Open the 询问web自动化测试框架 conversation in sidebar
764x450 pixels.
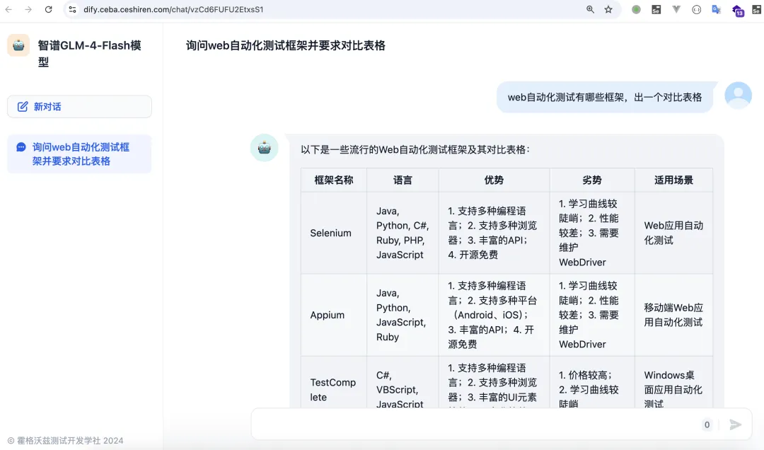[79, 154]
